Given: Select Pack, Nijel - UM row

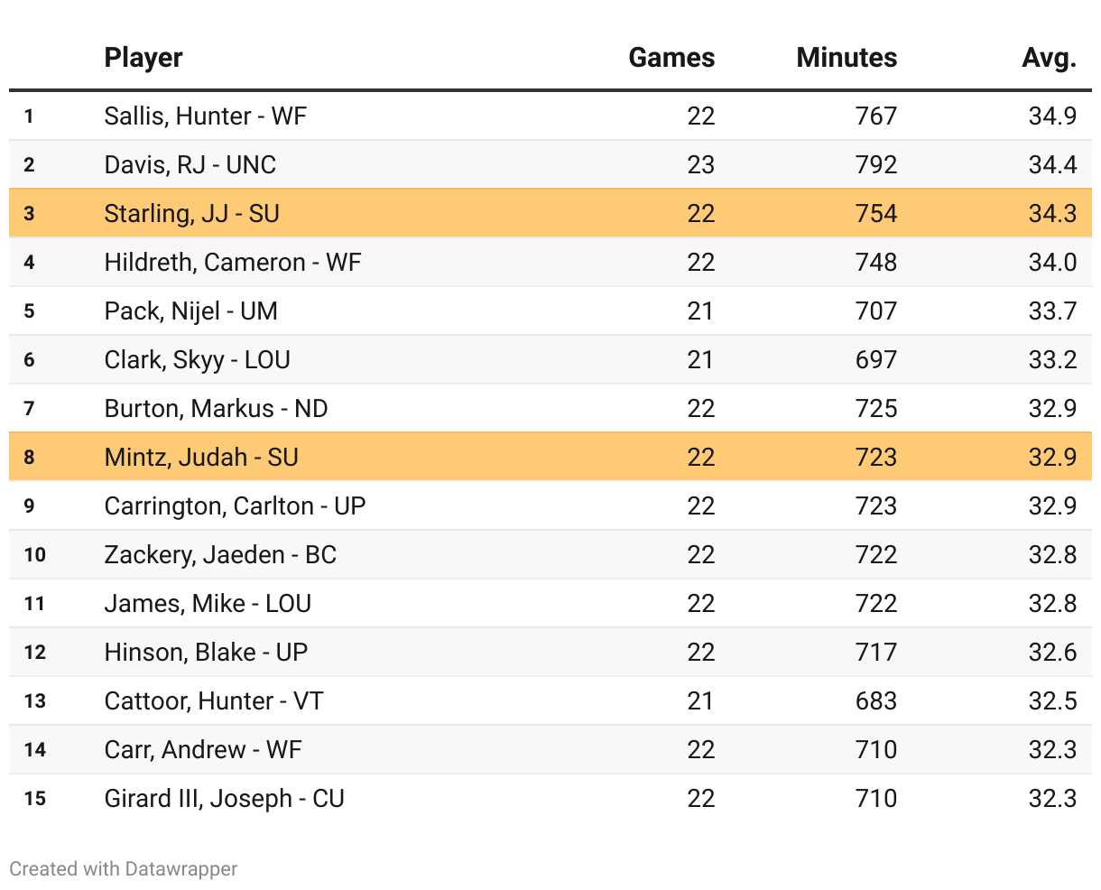Looking at the screenshot, I should (191, 311).
